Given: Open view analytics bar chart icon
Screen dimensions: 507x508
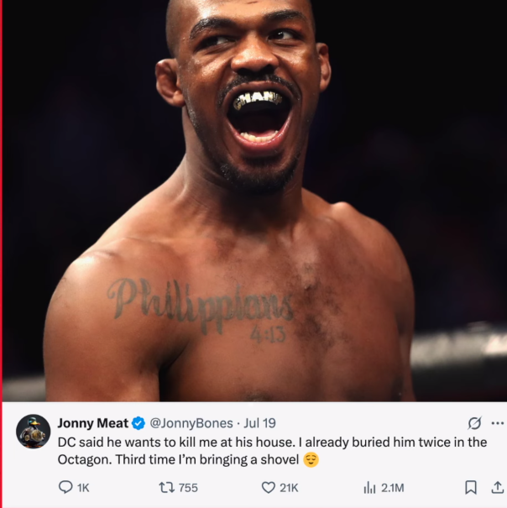Looking at the screenshot, I should coord(369,487).
